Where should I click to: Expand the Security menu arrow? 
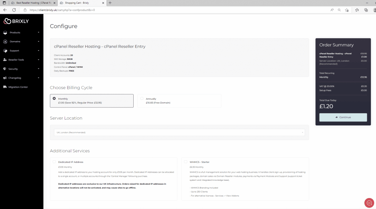39,69
